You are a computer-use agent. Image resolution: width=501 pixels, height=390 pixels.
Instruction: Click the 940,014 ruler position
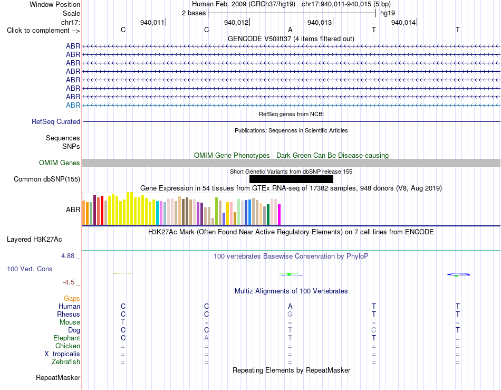tap(403, 22)
